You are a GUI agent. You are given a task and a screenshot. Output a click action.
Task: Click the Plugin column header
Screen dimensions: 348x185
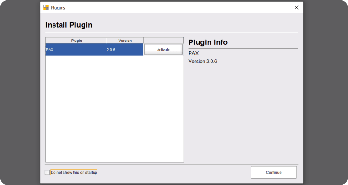coord(76,41)
